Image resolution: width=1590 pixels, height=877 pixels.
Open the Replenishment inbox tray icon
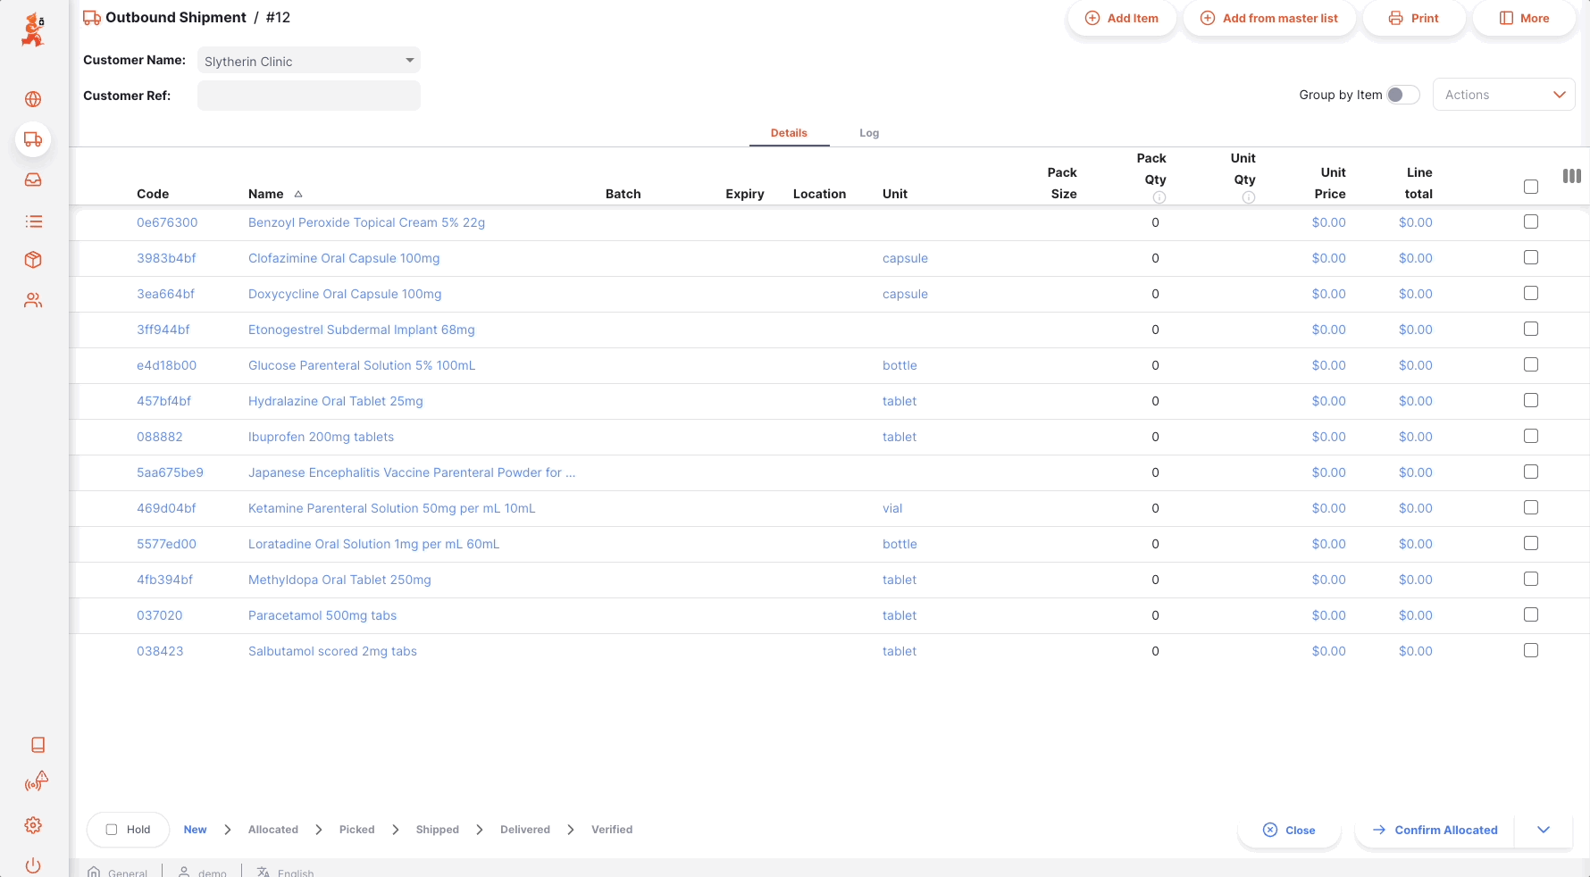33,180
